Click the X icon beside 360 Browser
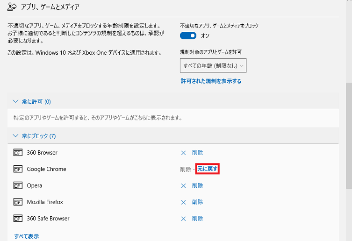 pos(183,153)
